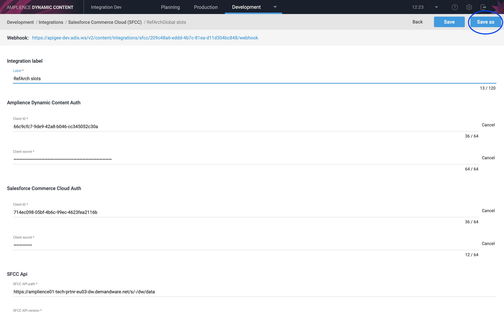Open the settings gear icon
Viewport: 504px width, 315px height.
[x=469, y=7]
